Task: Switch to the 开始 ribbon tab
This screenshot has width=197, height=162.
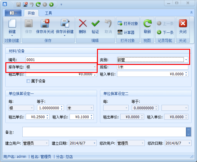Action: click(31, 13)
